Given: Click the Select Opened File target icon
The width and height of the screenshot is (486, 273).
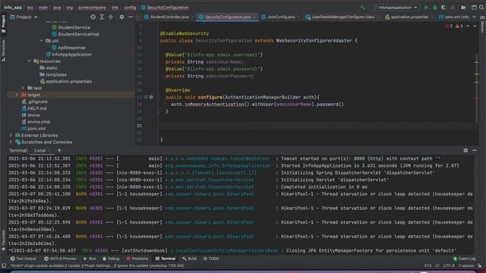Looking at the screenshot, I should pos(93,17).
